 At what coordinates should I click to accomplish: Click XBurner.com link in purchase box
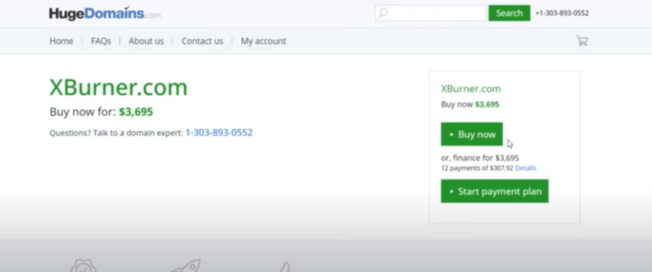pyautogui.click(x=471, y=89)
